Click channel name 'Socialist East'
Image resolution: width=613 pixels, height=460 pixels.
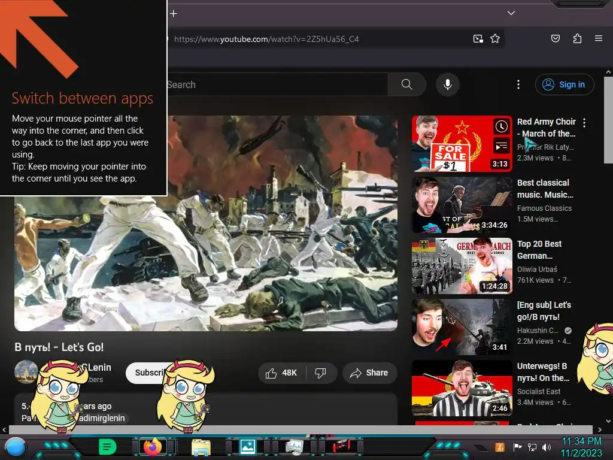click(539, 391)
